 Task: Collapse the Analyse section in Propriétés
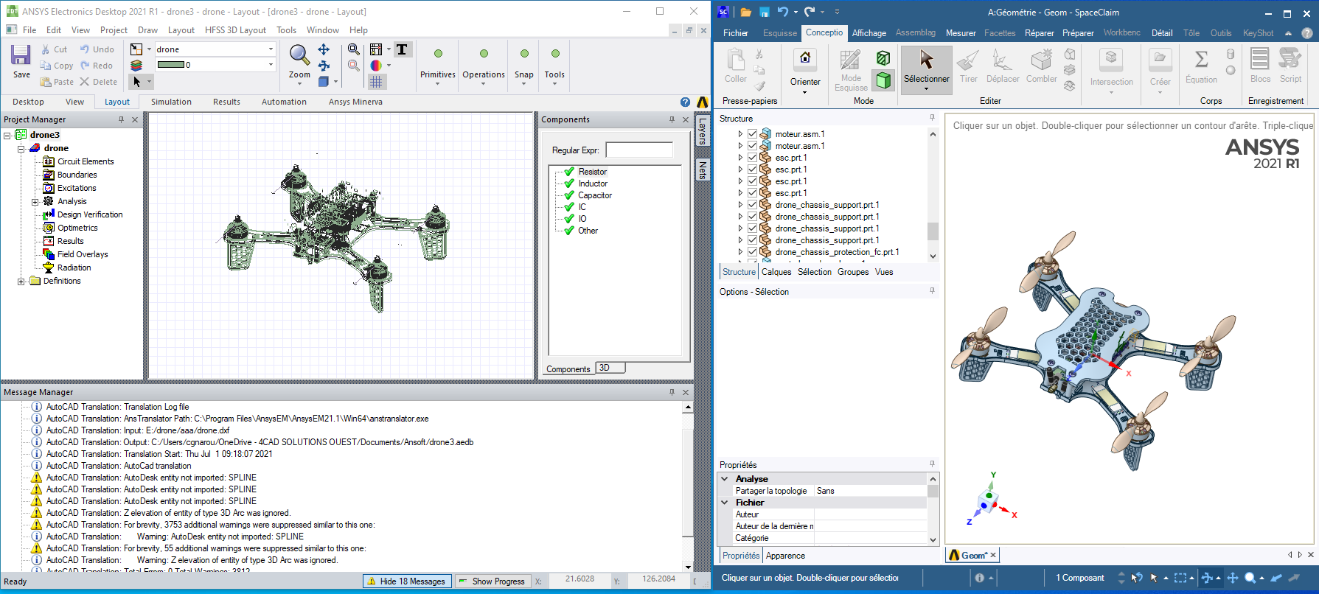725,479
